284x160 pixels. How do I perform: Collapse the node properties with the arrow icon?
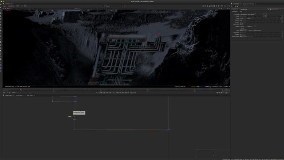[x=233, y=9]
